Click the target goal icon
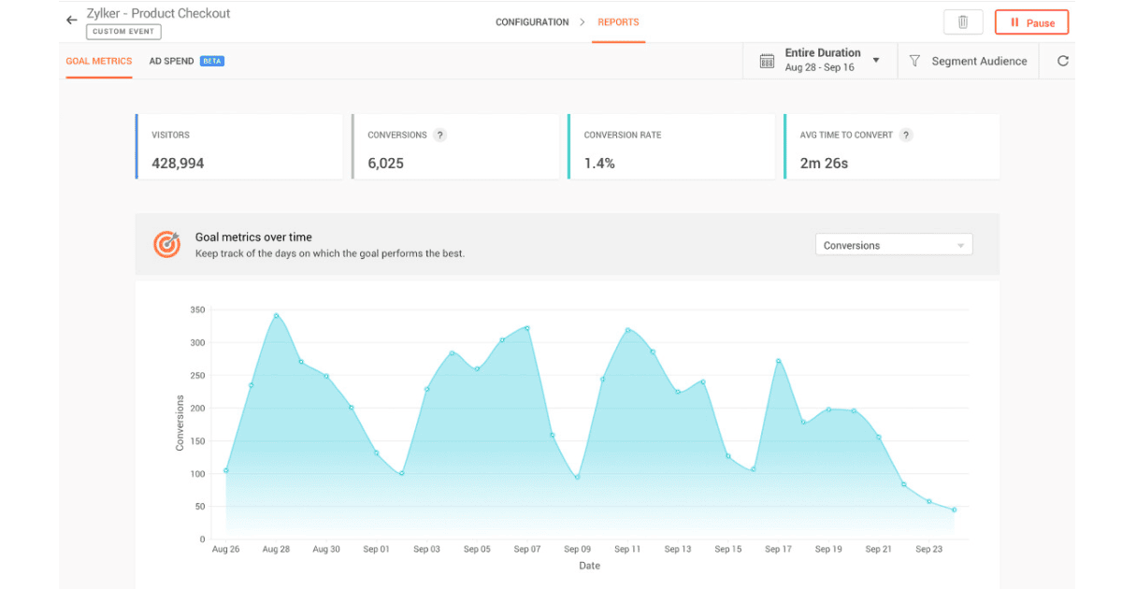The image size is (1122, 589). click(166, 244)
